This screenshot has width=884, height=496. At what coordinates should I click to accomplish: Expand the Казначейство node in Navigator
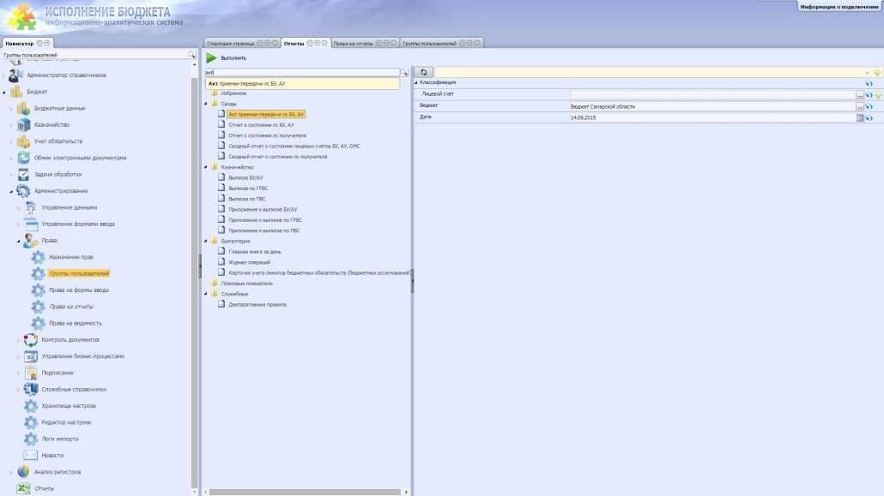[x=10, y=125]
